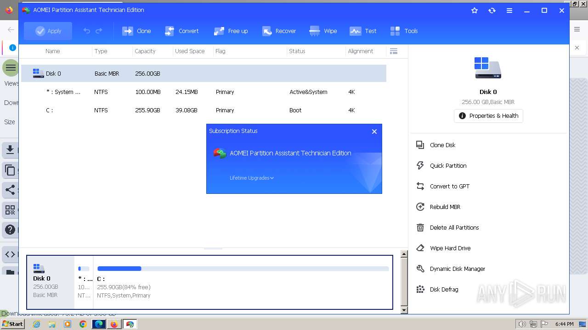Image resolution: width=588 pixels, height=330 pixels.
Task: Click the Windows Start button
Action: [12, 324]
